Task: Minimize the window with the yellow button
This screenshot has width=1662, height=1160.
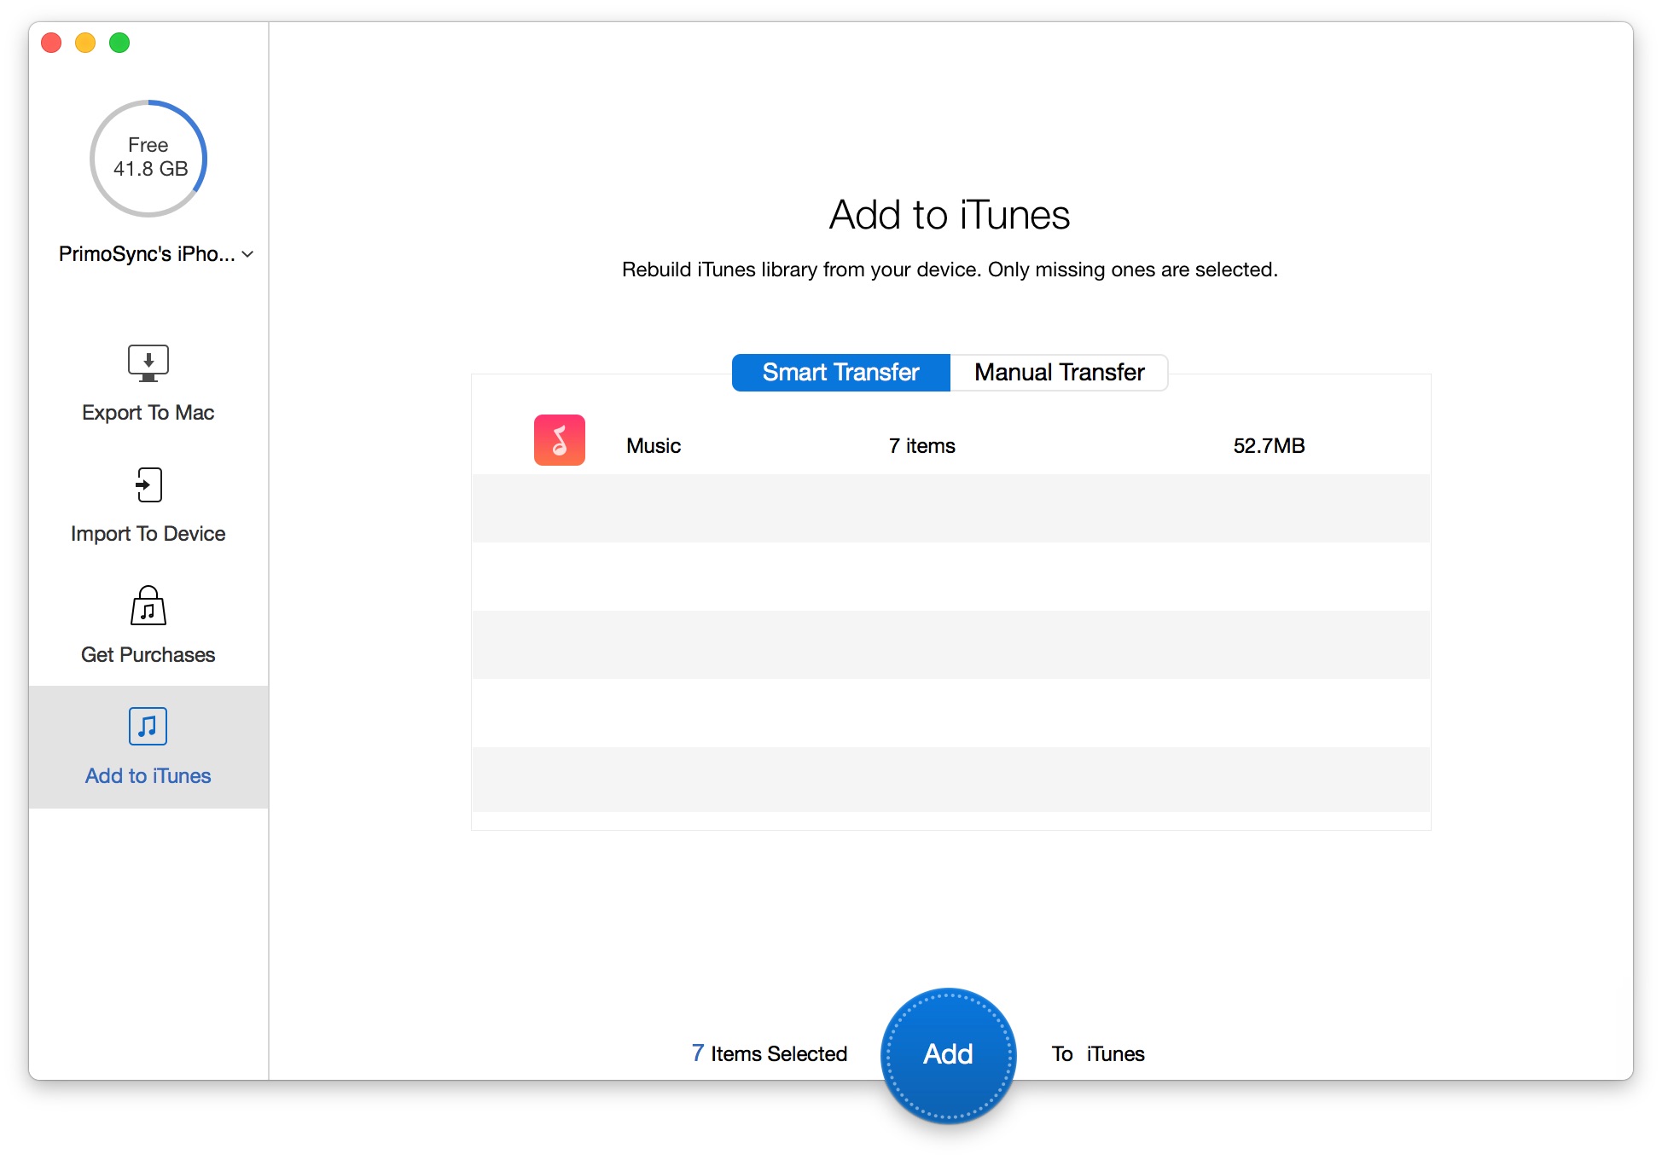Action: [x=85, y=43]
